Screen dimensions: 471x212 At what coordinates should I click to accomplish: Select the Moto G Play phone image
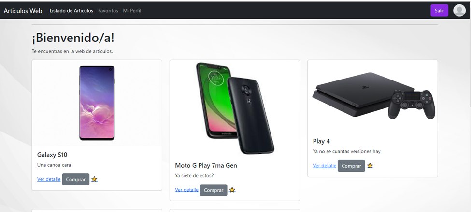point(235,108)
